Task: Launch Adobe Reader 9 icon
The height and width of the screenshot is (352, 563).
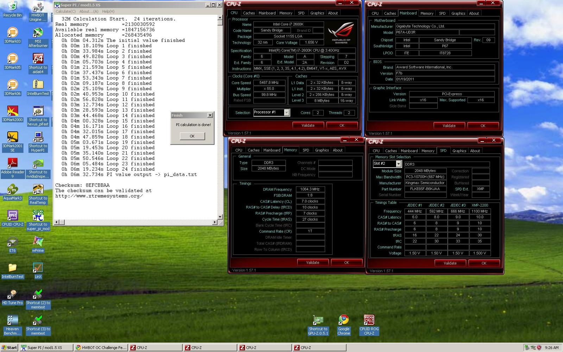Action: 12,168
